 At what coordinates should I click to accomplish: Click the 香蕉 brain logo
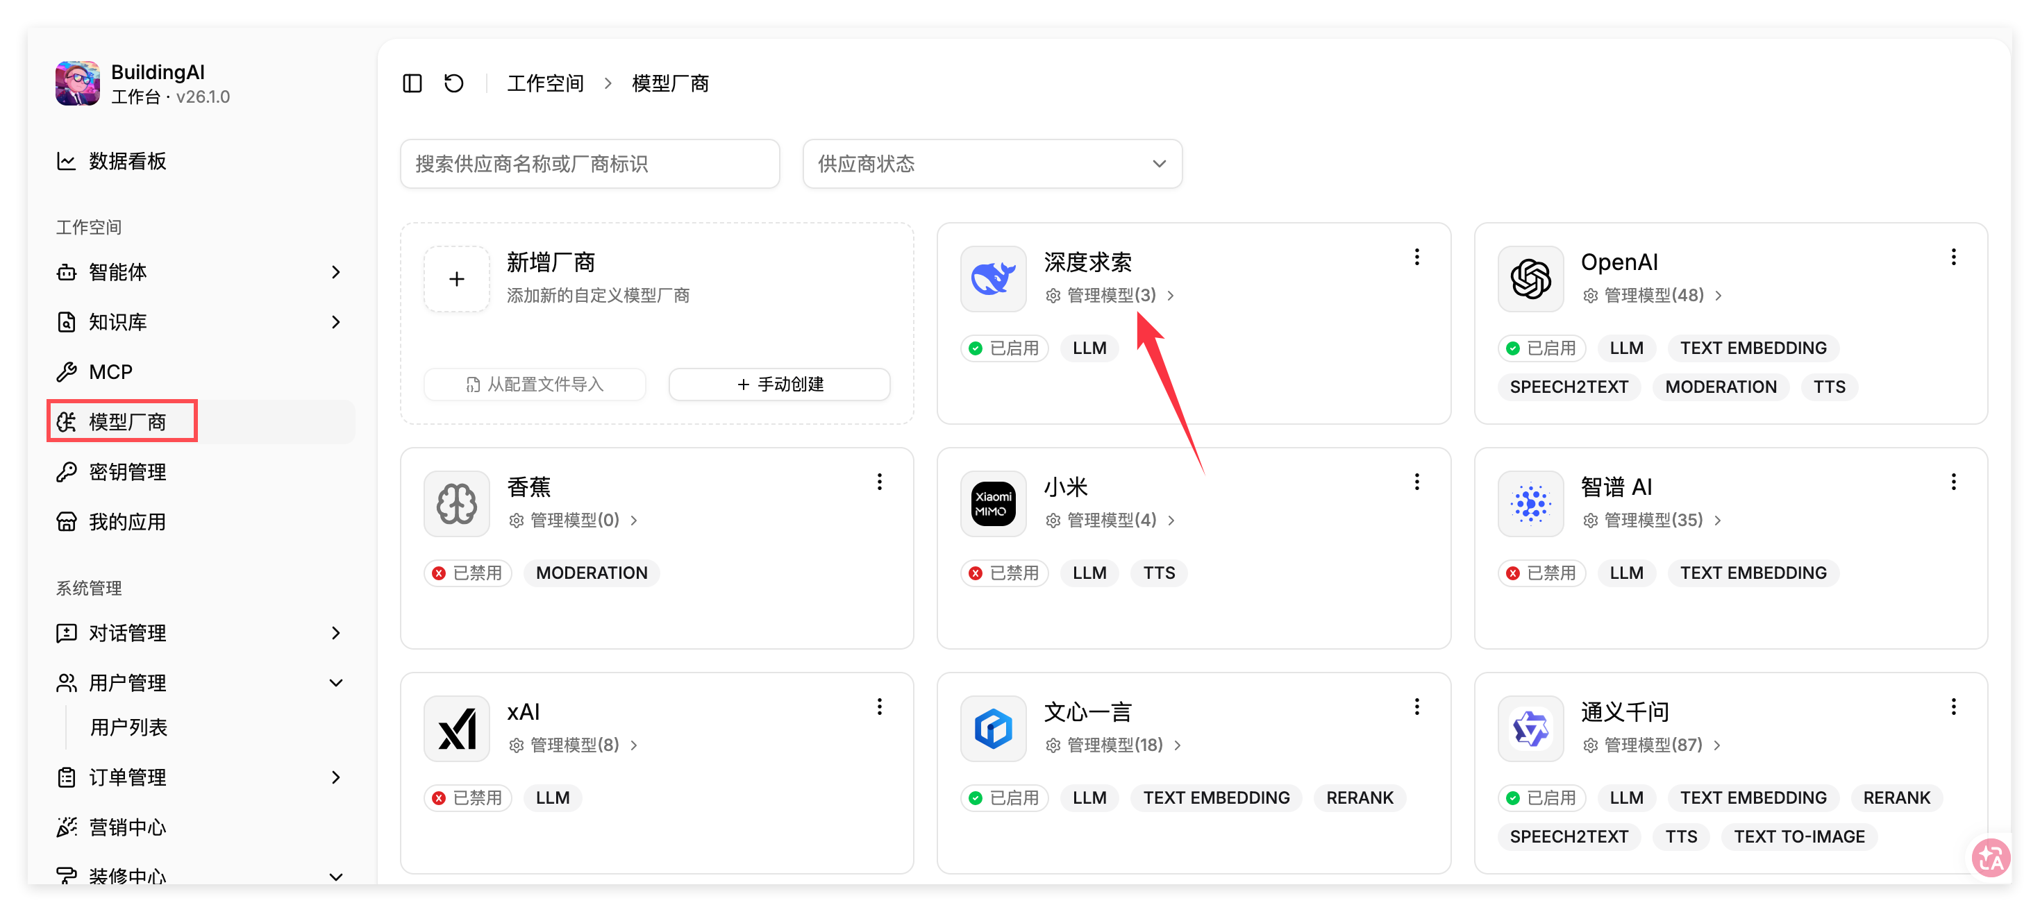[x=457, y=503]
